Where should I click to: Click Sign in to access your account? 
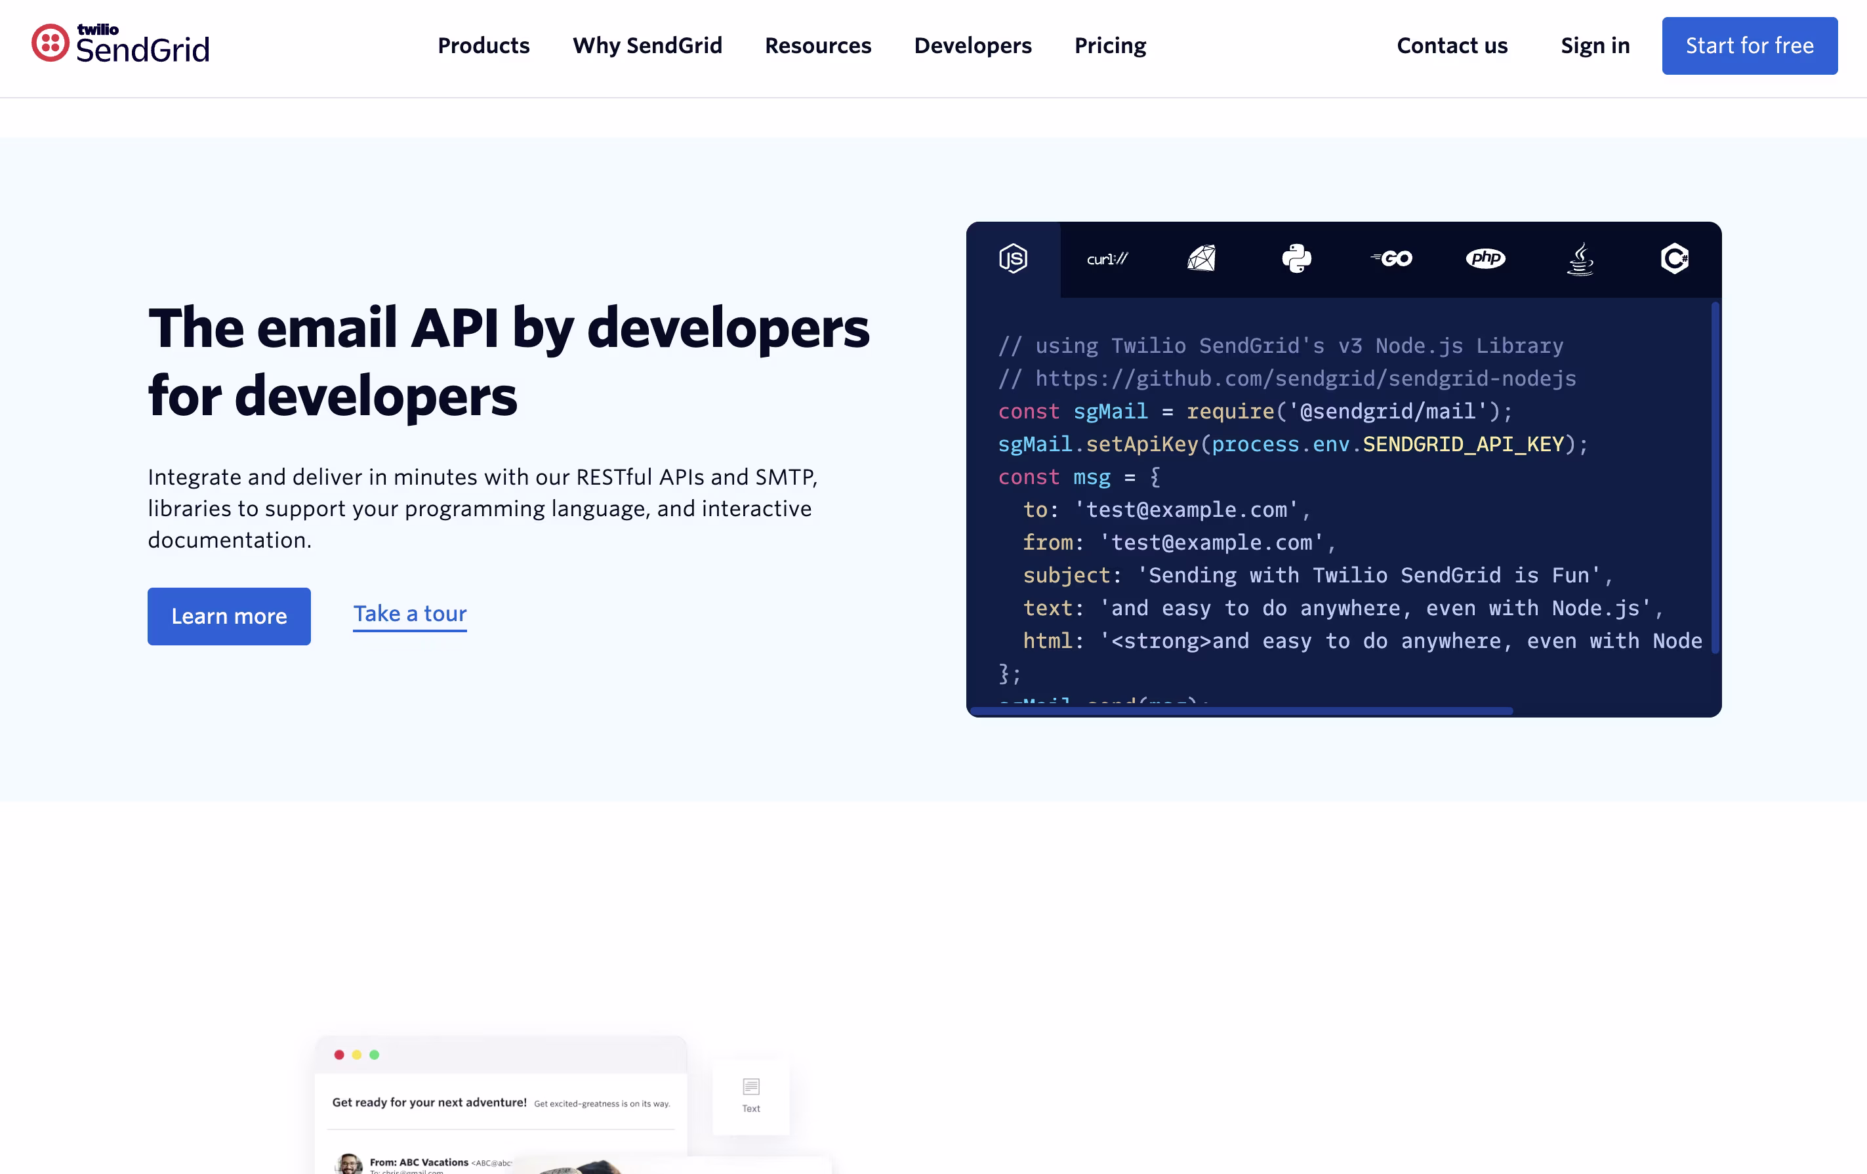(1594, 46)
